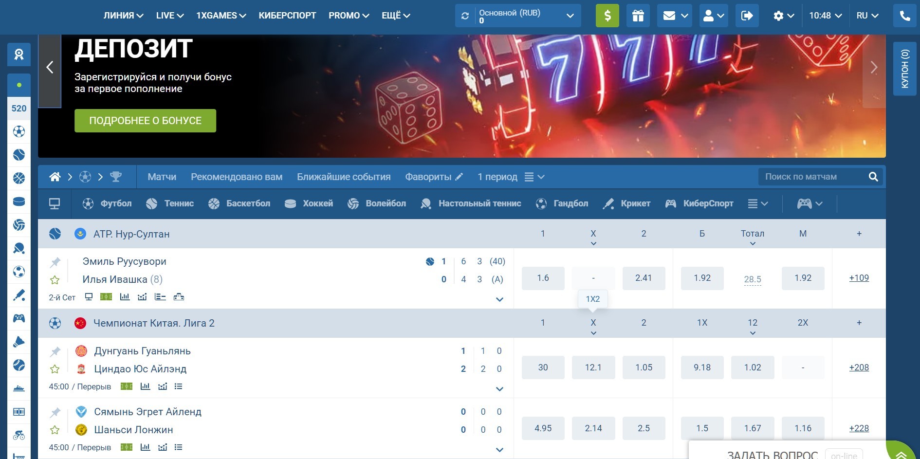Expand markets for Дунгуань Гуаньлянь match

pos(499,389)
